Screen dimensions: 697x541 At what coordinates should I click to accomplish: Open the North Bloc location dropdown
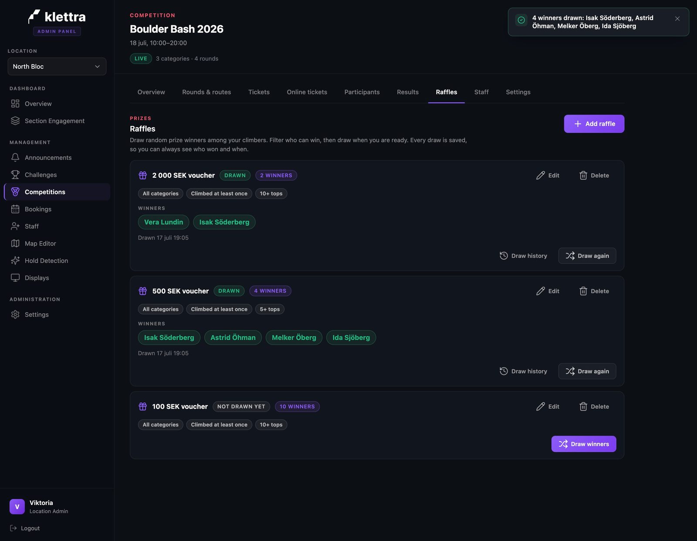[x=57, y=66]
